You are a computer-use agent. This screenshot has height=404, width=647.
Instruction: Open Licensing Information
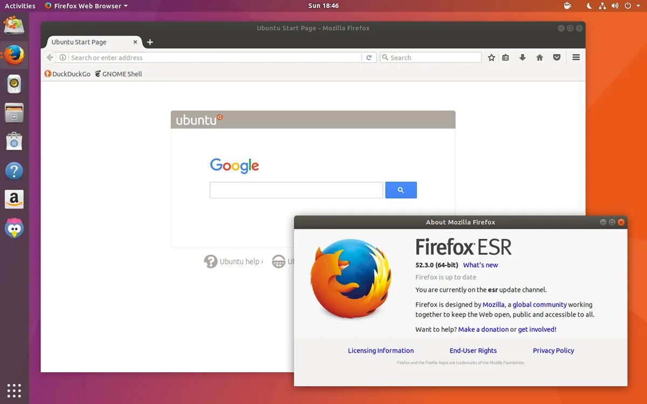tap(381, 351)
